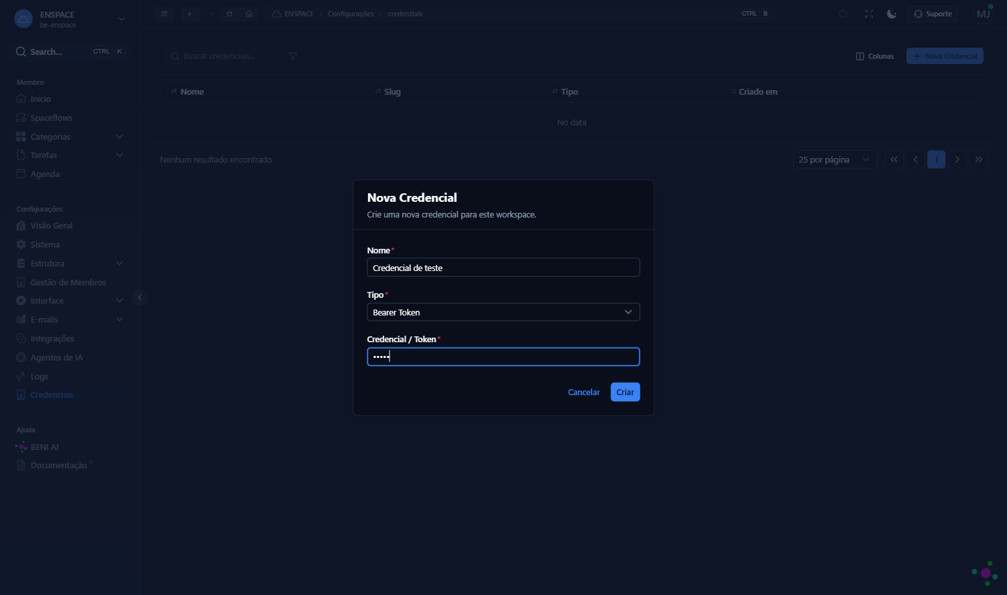Click the fullscreen expand icon
This screenshot has height=595, width=1007.
(x=869, y=14)
